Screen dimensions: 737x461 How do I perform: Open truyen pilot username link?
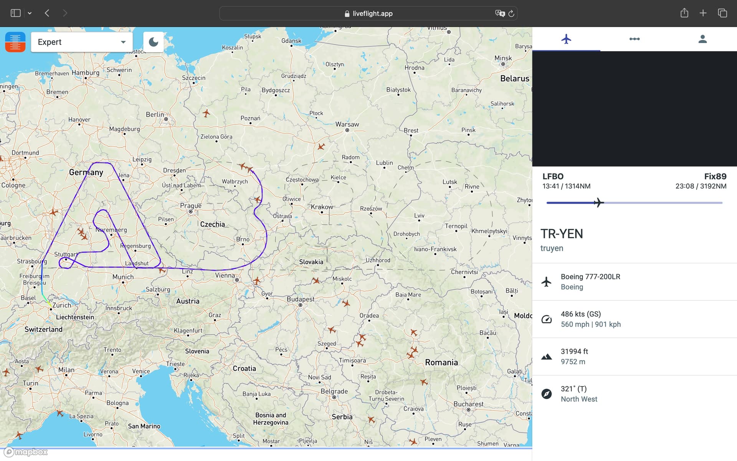(552, 248)
